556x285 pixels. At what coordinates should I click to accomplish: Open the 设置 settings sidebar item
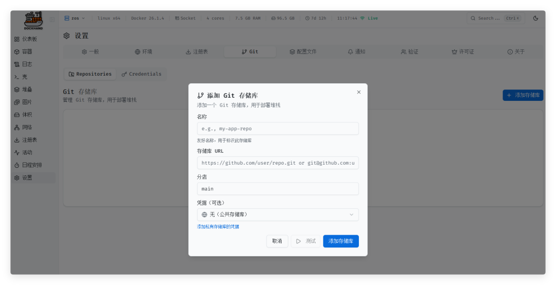[33, 177]
